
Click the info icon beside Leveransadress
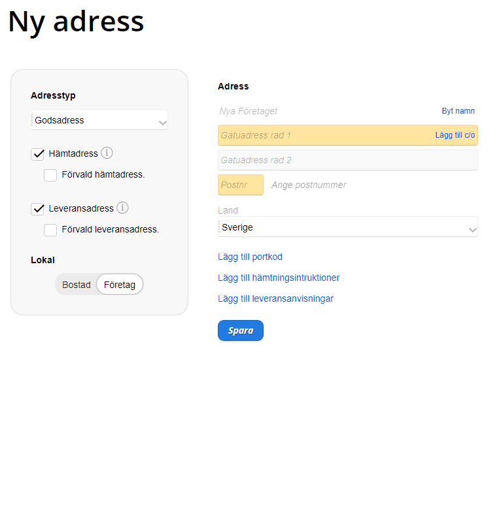122,208
